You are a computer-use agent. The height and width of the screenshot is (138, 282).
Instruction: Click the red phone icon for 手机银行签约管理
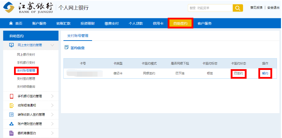tap(11, 96)
